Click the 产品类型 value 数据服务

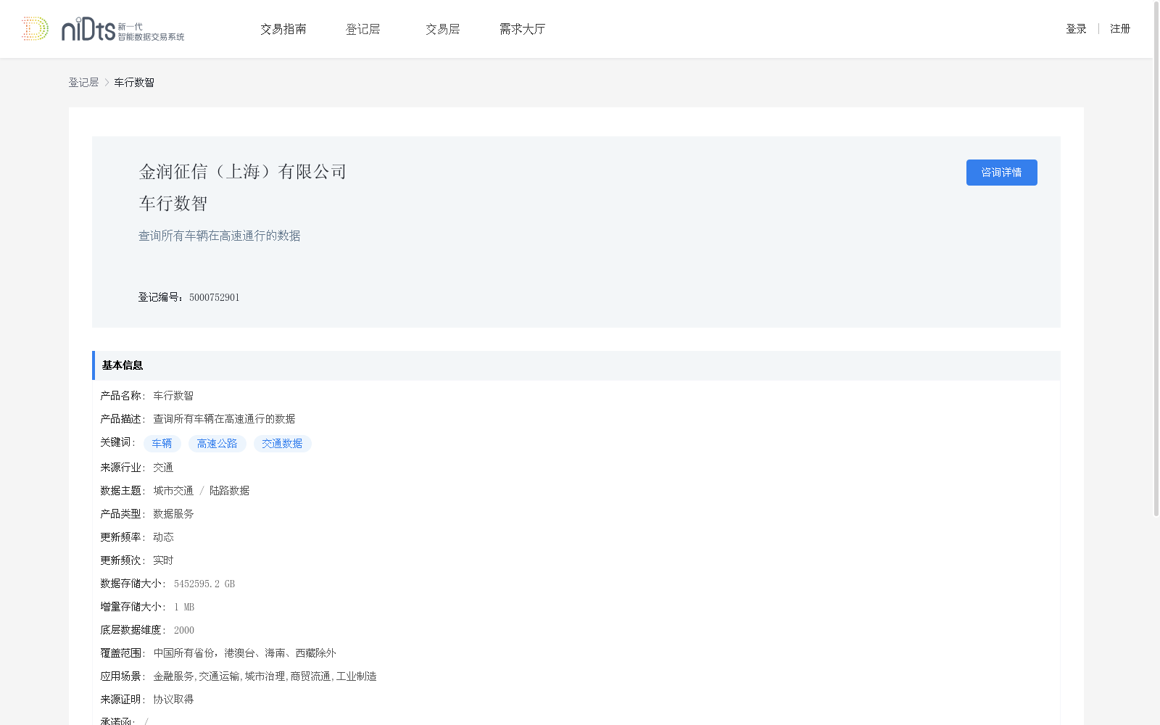click(x=173, y=514)
